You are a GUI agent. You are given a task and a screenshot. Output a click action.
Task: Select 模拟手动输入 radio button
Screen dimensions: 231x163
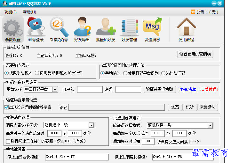click(x=6, y=73)
